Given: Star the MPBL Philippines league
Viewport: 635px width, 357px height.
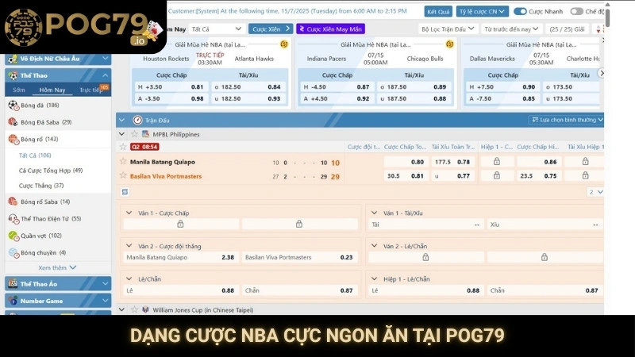Looking at the screenshot, I should pyautogui.click(x=134, y=134).
